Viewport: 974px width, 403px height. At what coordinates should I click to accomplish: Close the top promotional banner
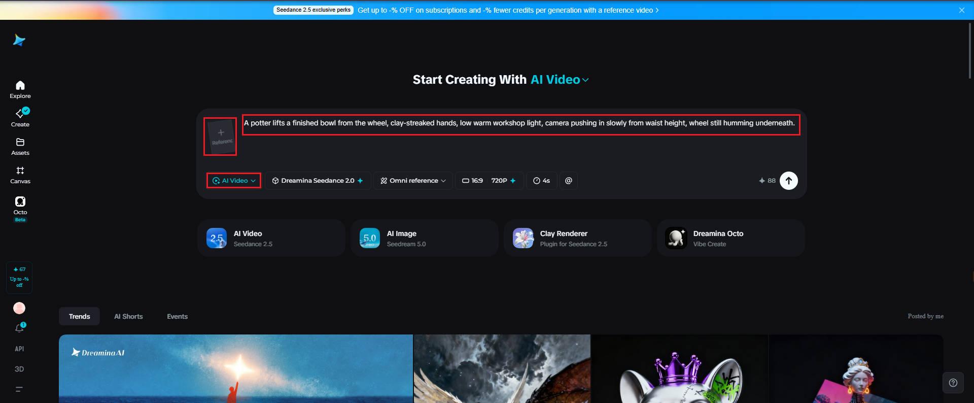coord(961,10)
